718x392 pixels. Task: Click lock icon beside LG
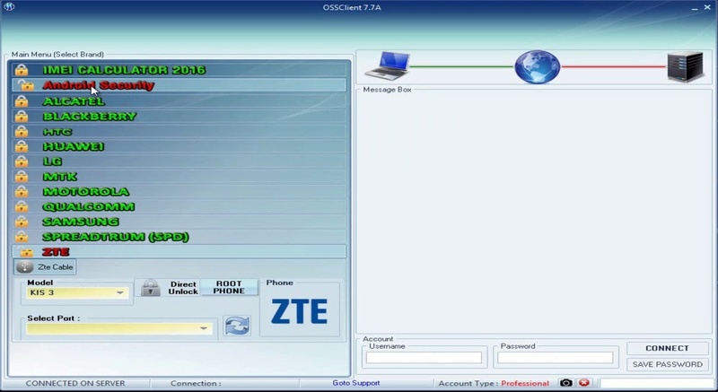coord(22,161)
